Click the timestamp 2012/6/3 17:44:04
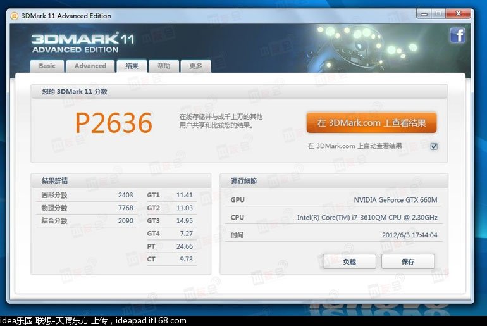 click(x=409, y=235)
